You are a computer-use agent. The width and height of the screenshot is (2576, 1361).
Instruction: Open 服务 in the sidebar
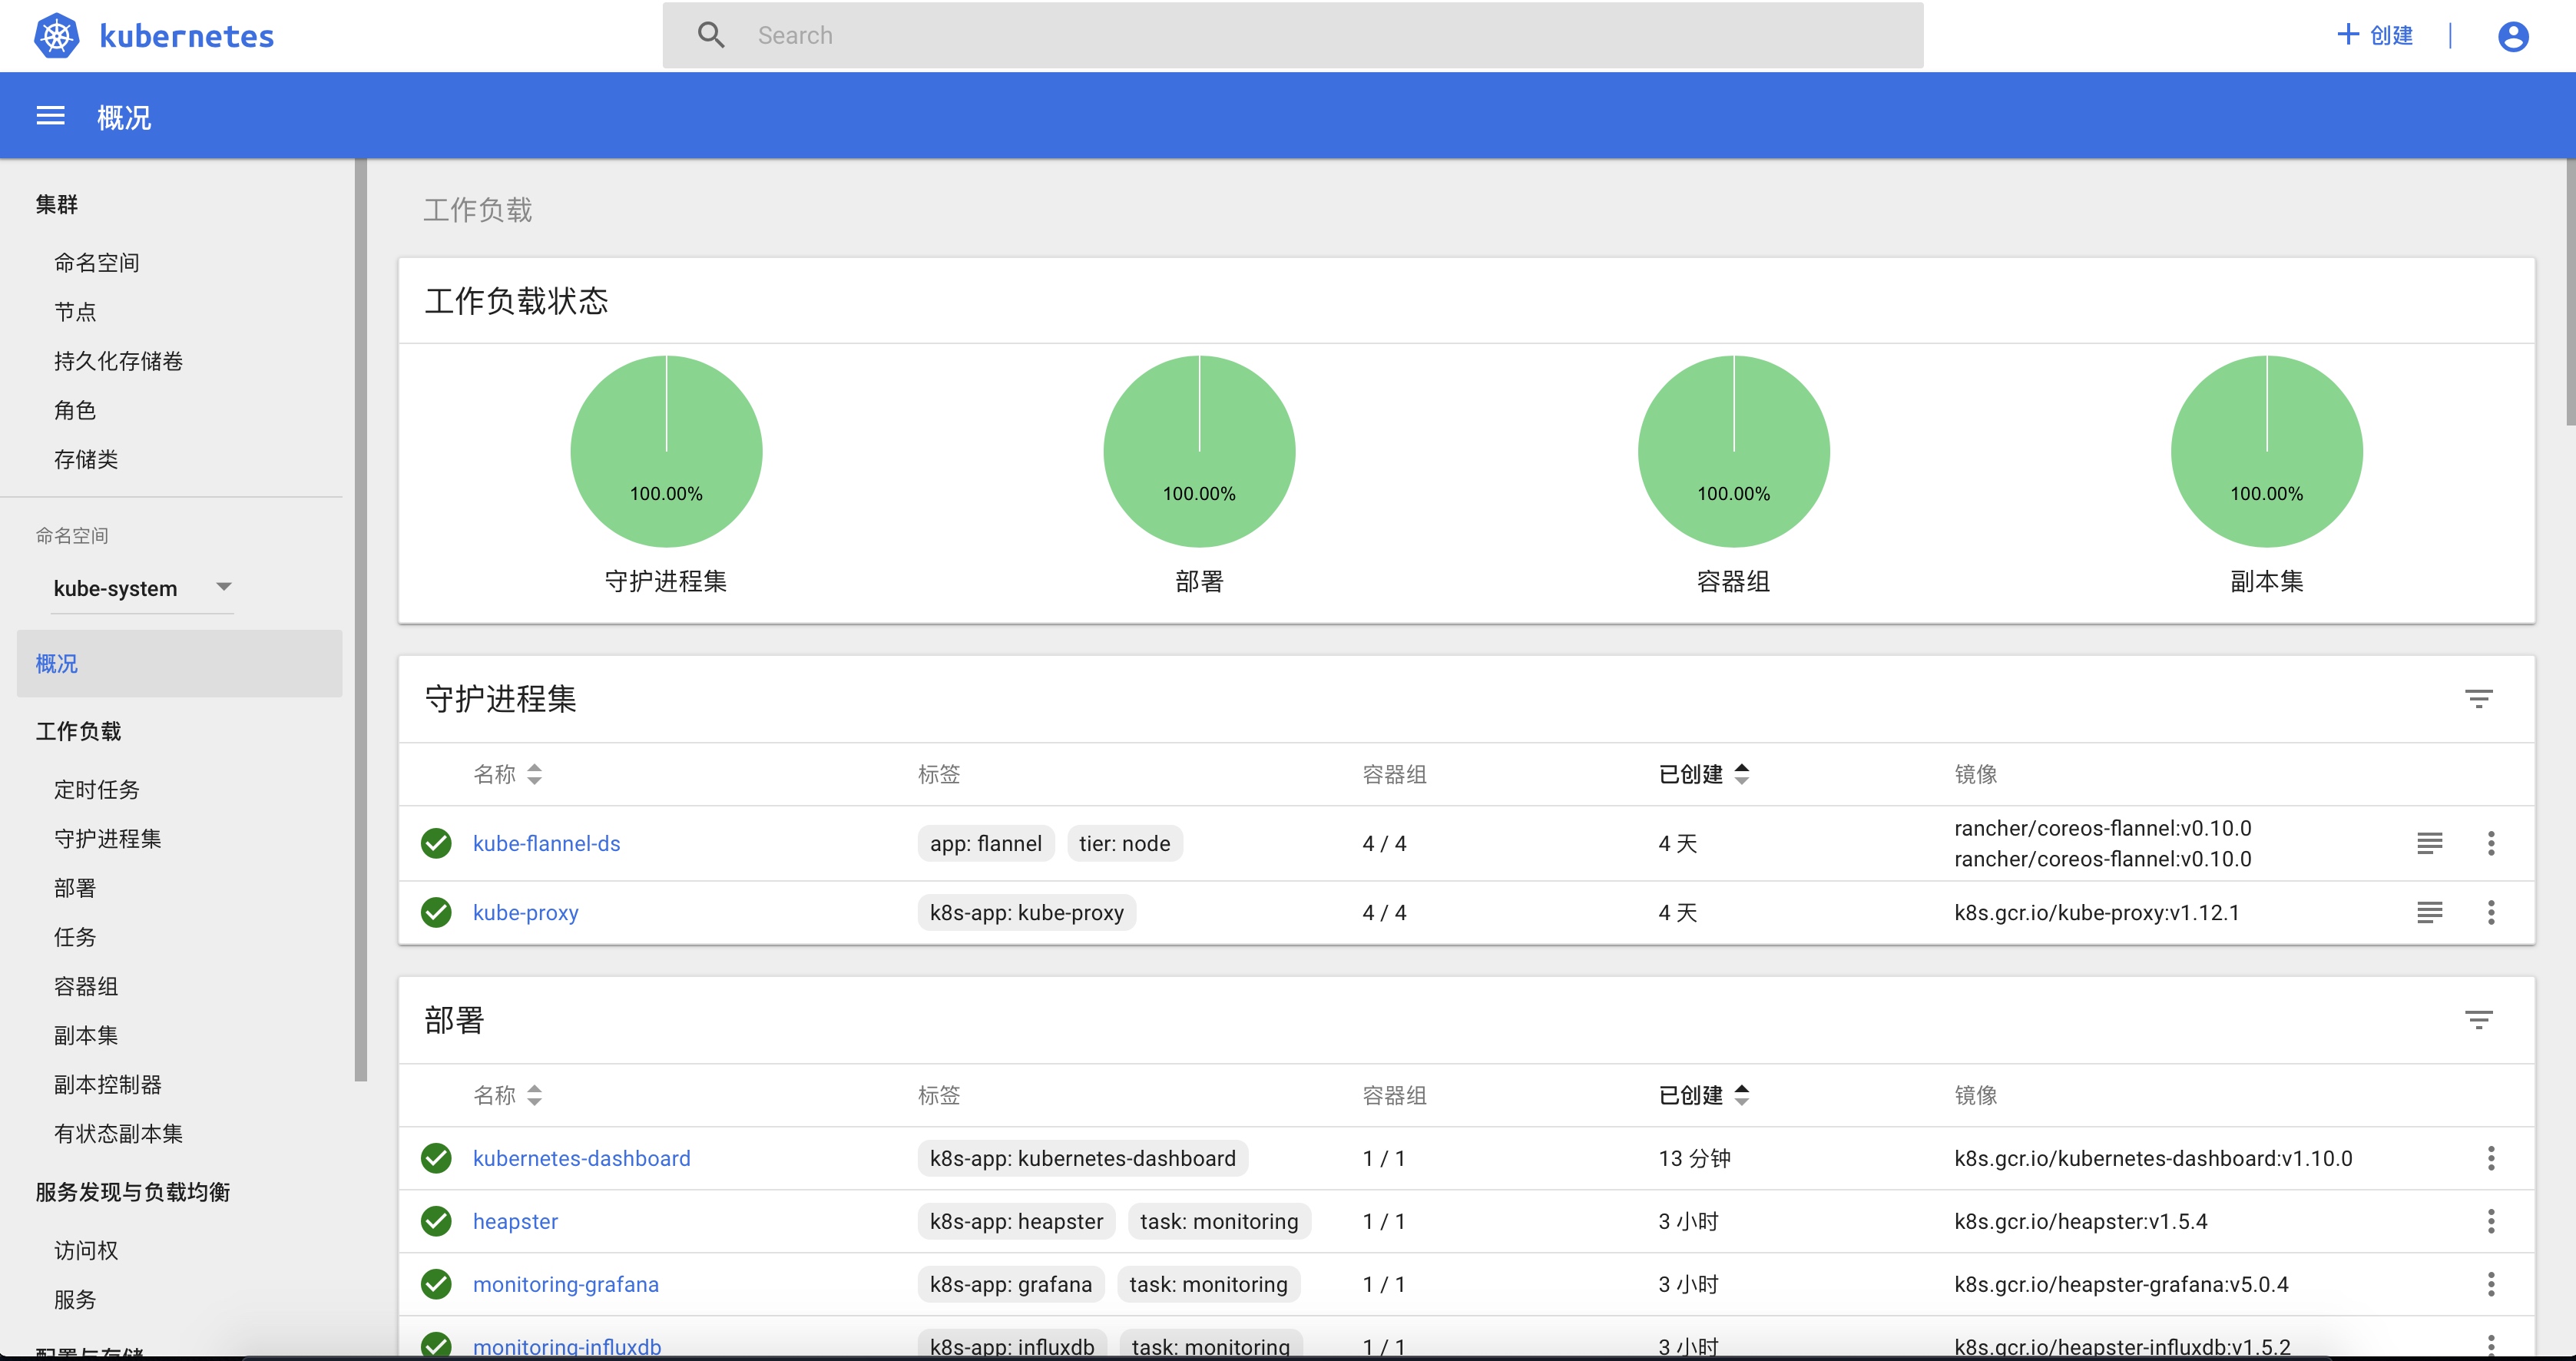pyautogui.click(x=75, y=1299)
